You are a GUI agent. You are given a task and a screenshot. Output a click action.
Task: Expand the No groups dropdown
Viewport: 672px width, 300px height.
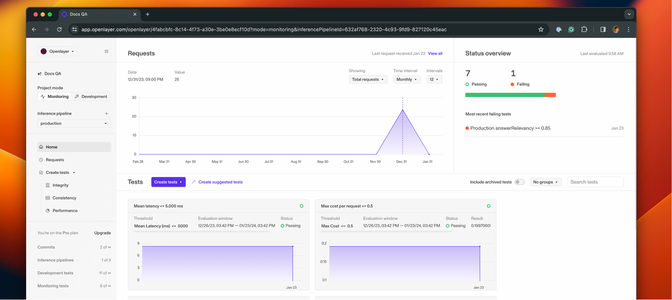[x=546, y=182]
